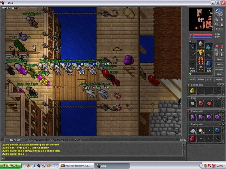Toggle stand while fighting mode
The image size is (226, 169).
(x=222, y=46)
